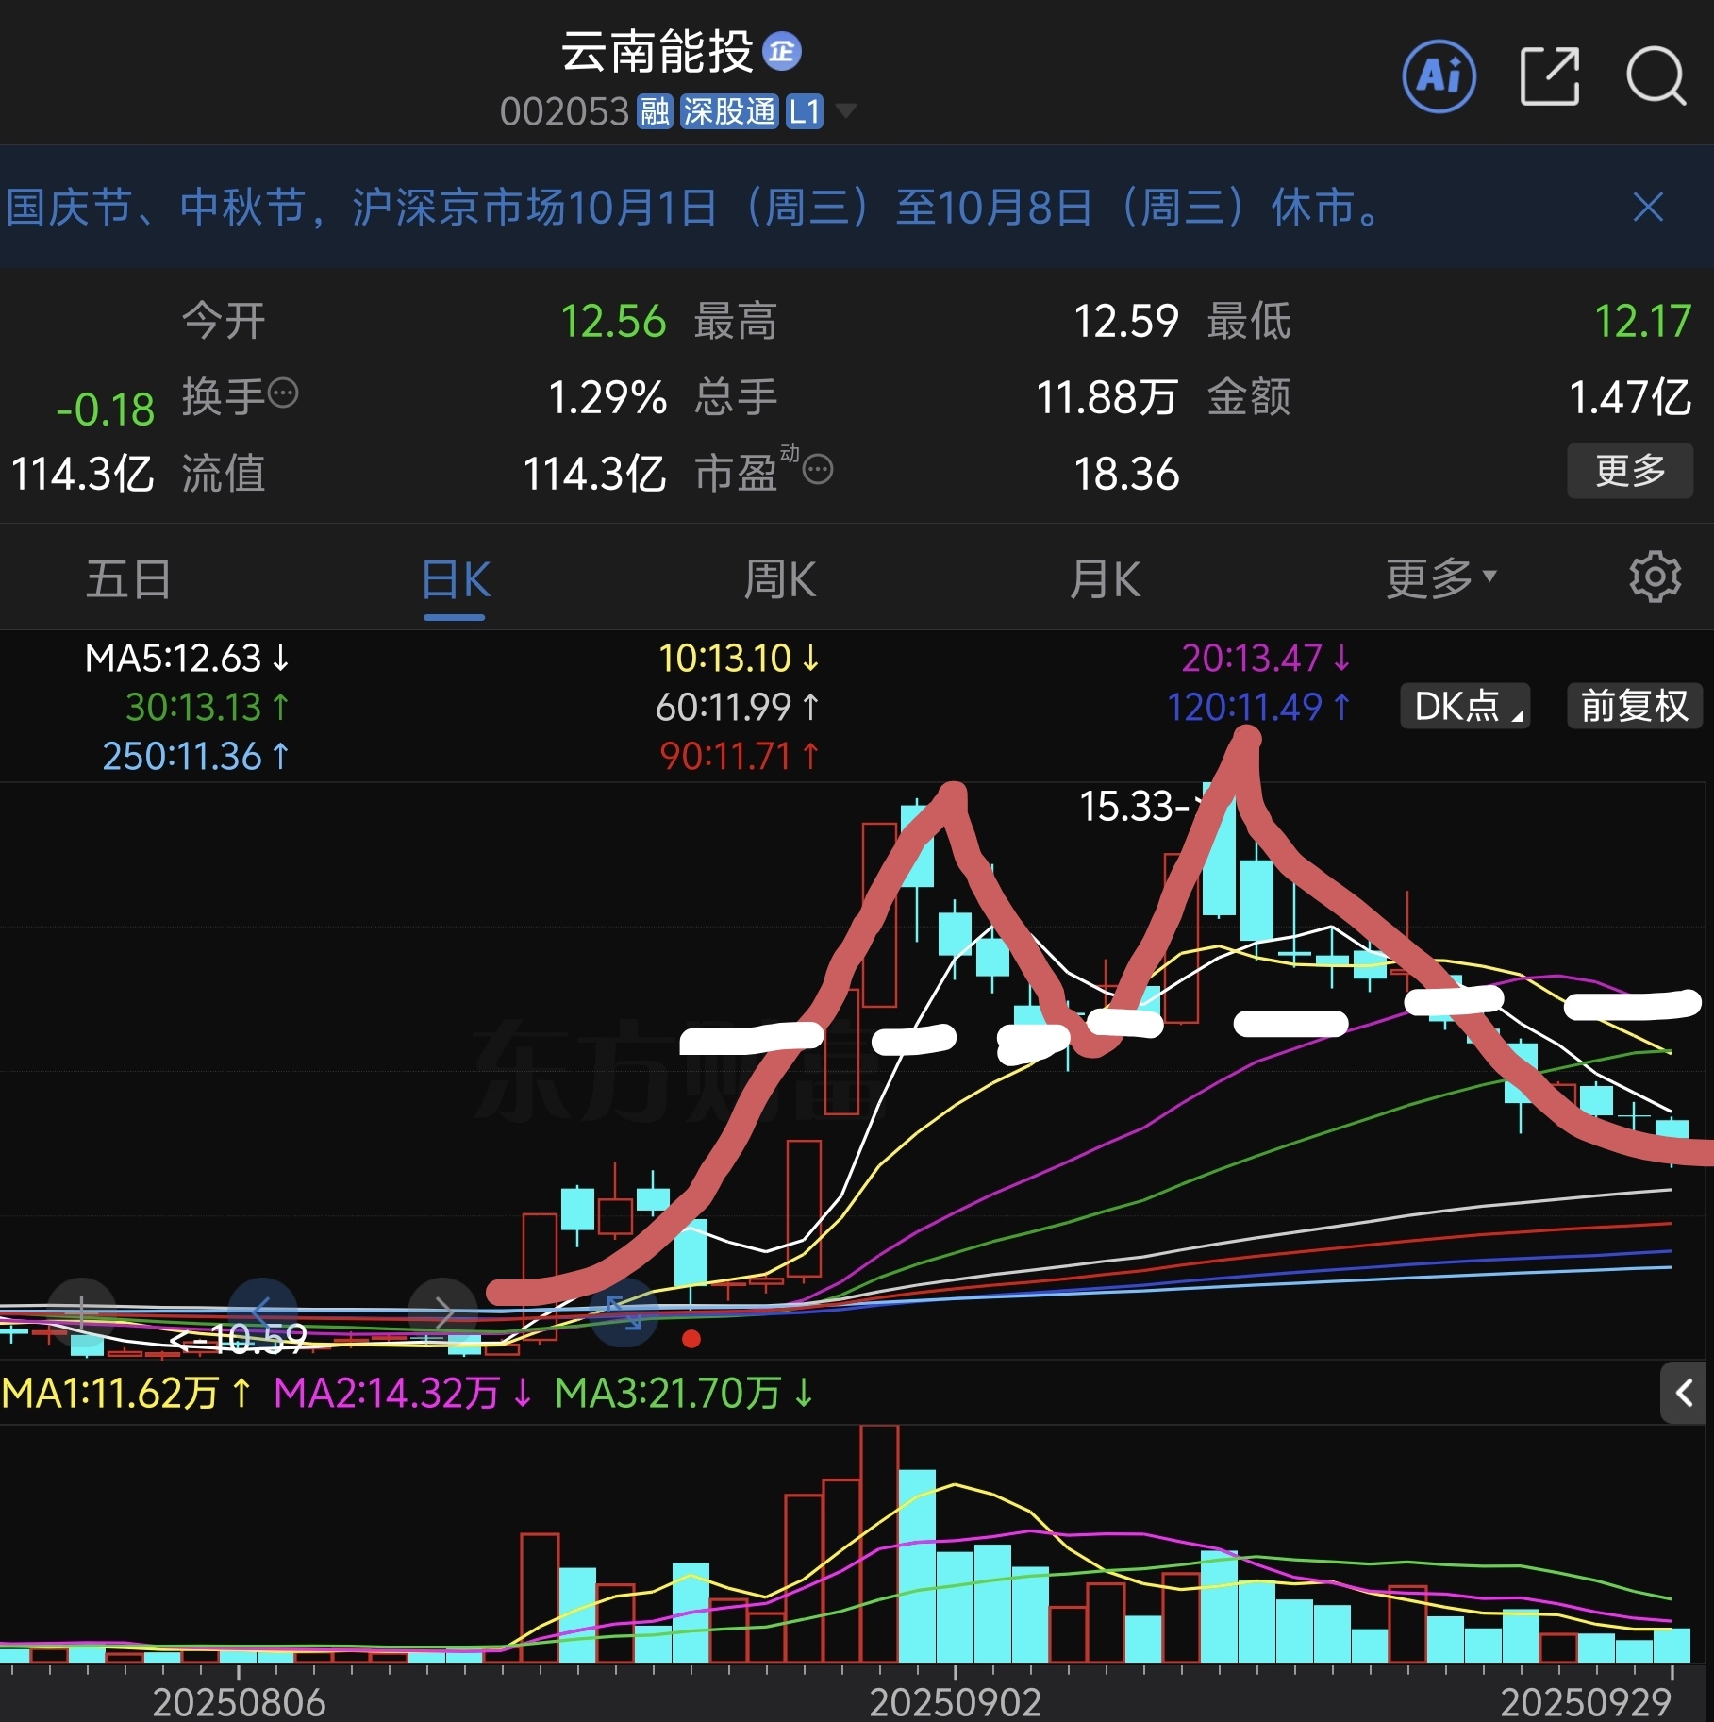Tap the 前复权 adjustment button

[1634, 706]
